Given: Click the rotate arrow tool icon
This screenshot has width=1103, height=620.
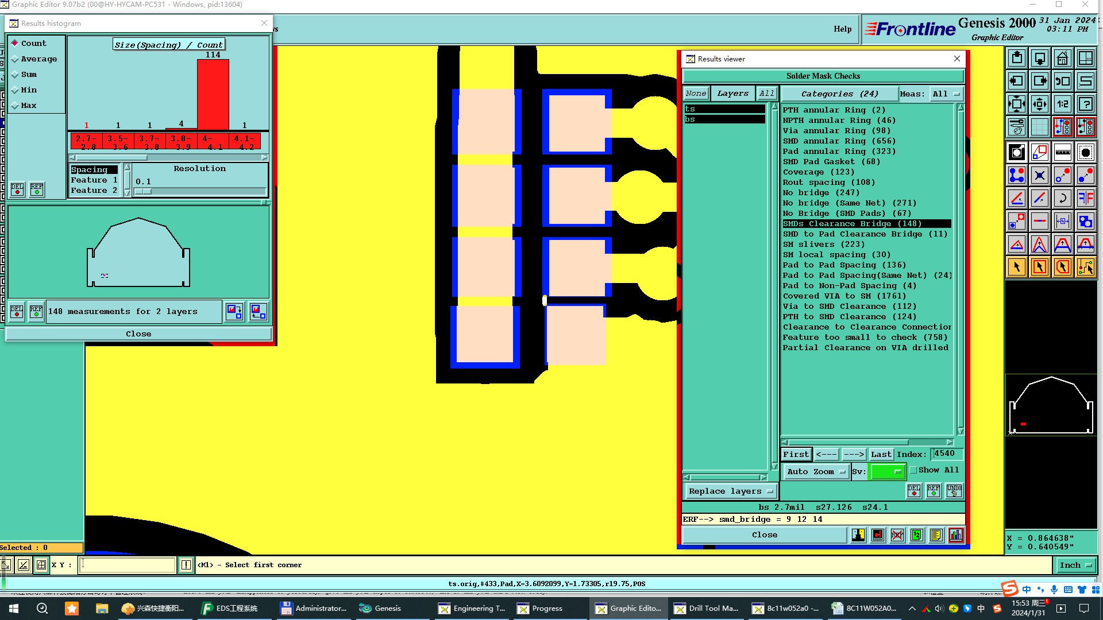Looking at the screenshot, I should click(1062, 198).
